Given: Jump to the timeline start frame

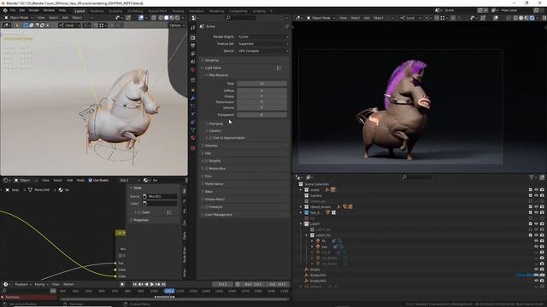Looking at the screenshot, I should coord(135,284).
